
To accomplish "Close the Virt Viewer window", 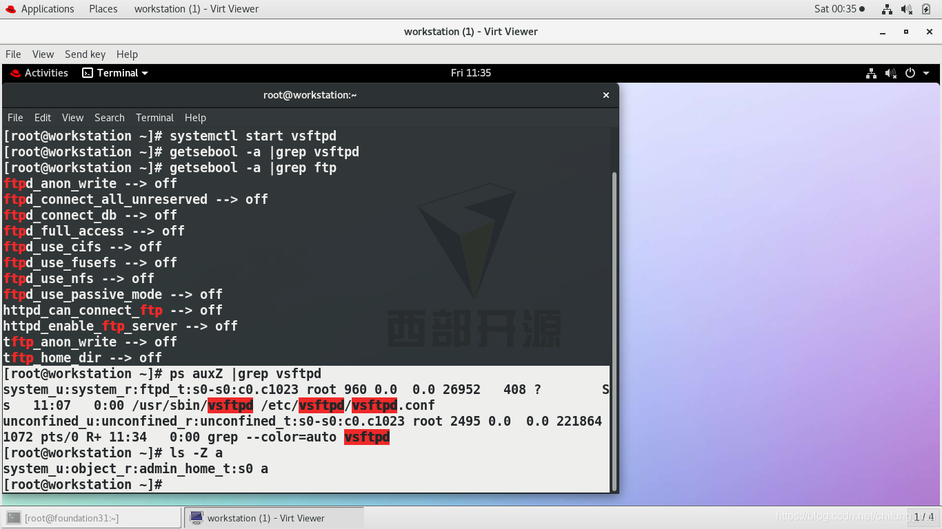I will (928, 32).
